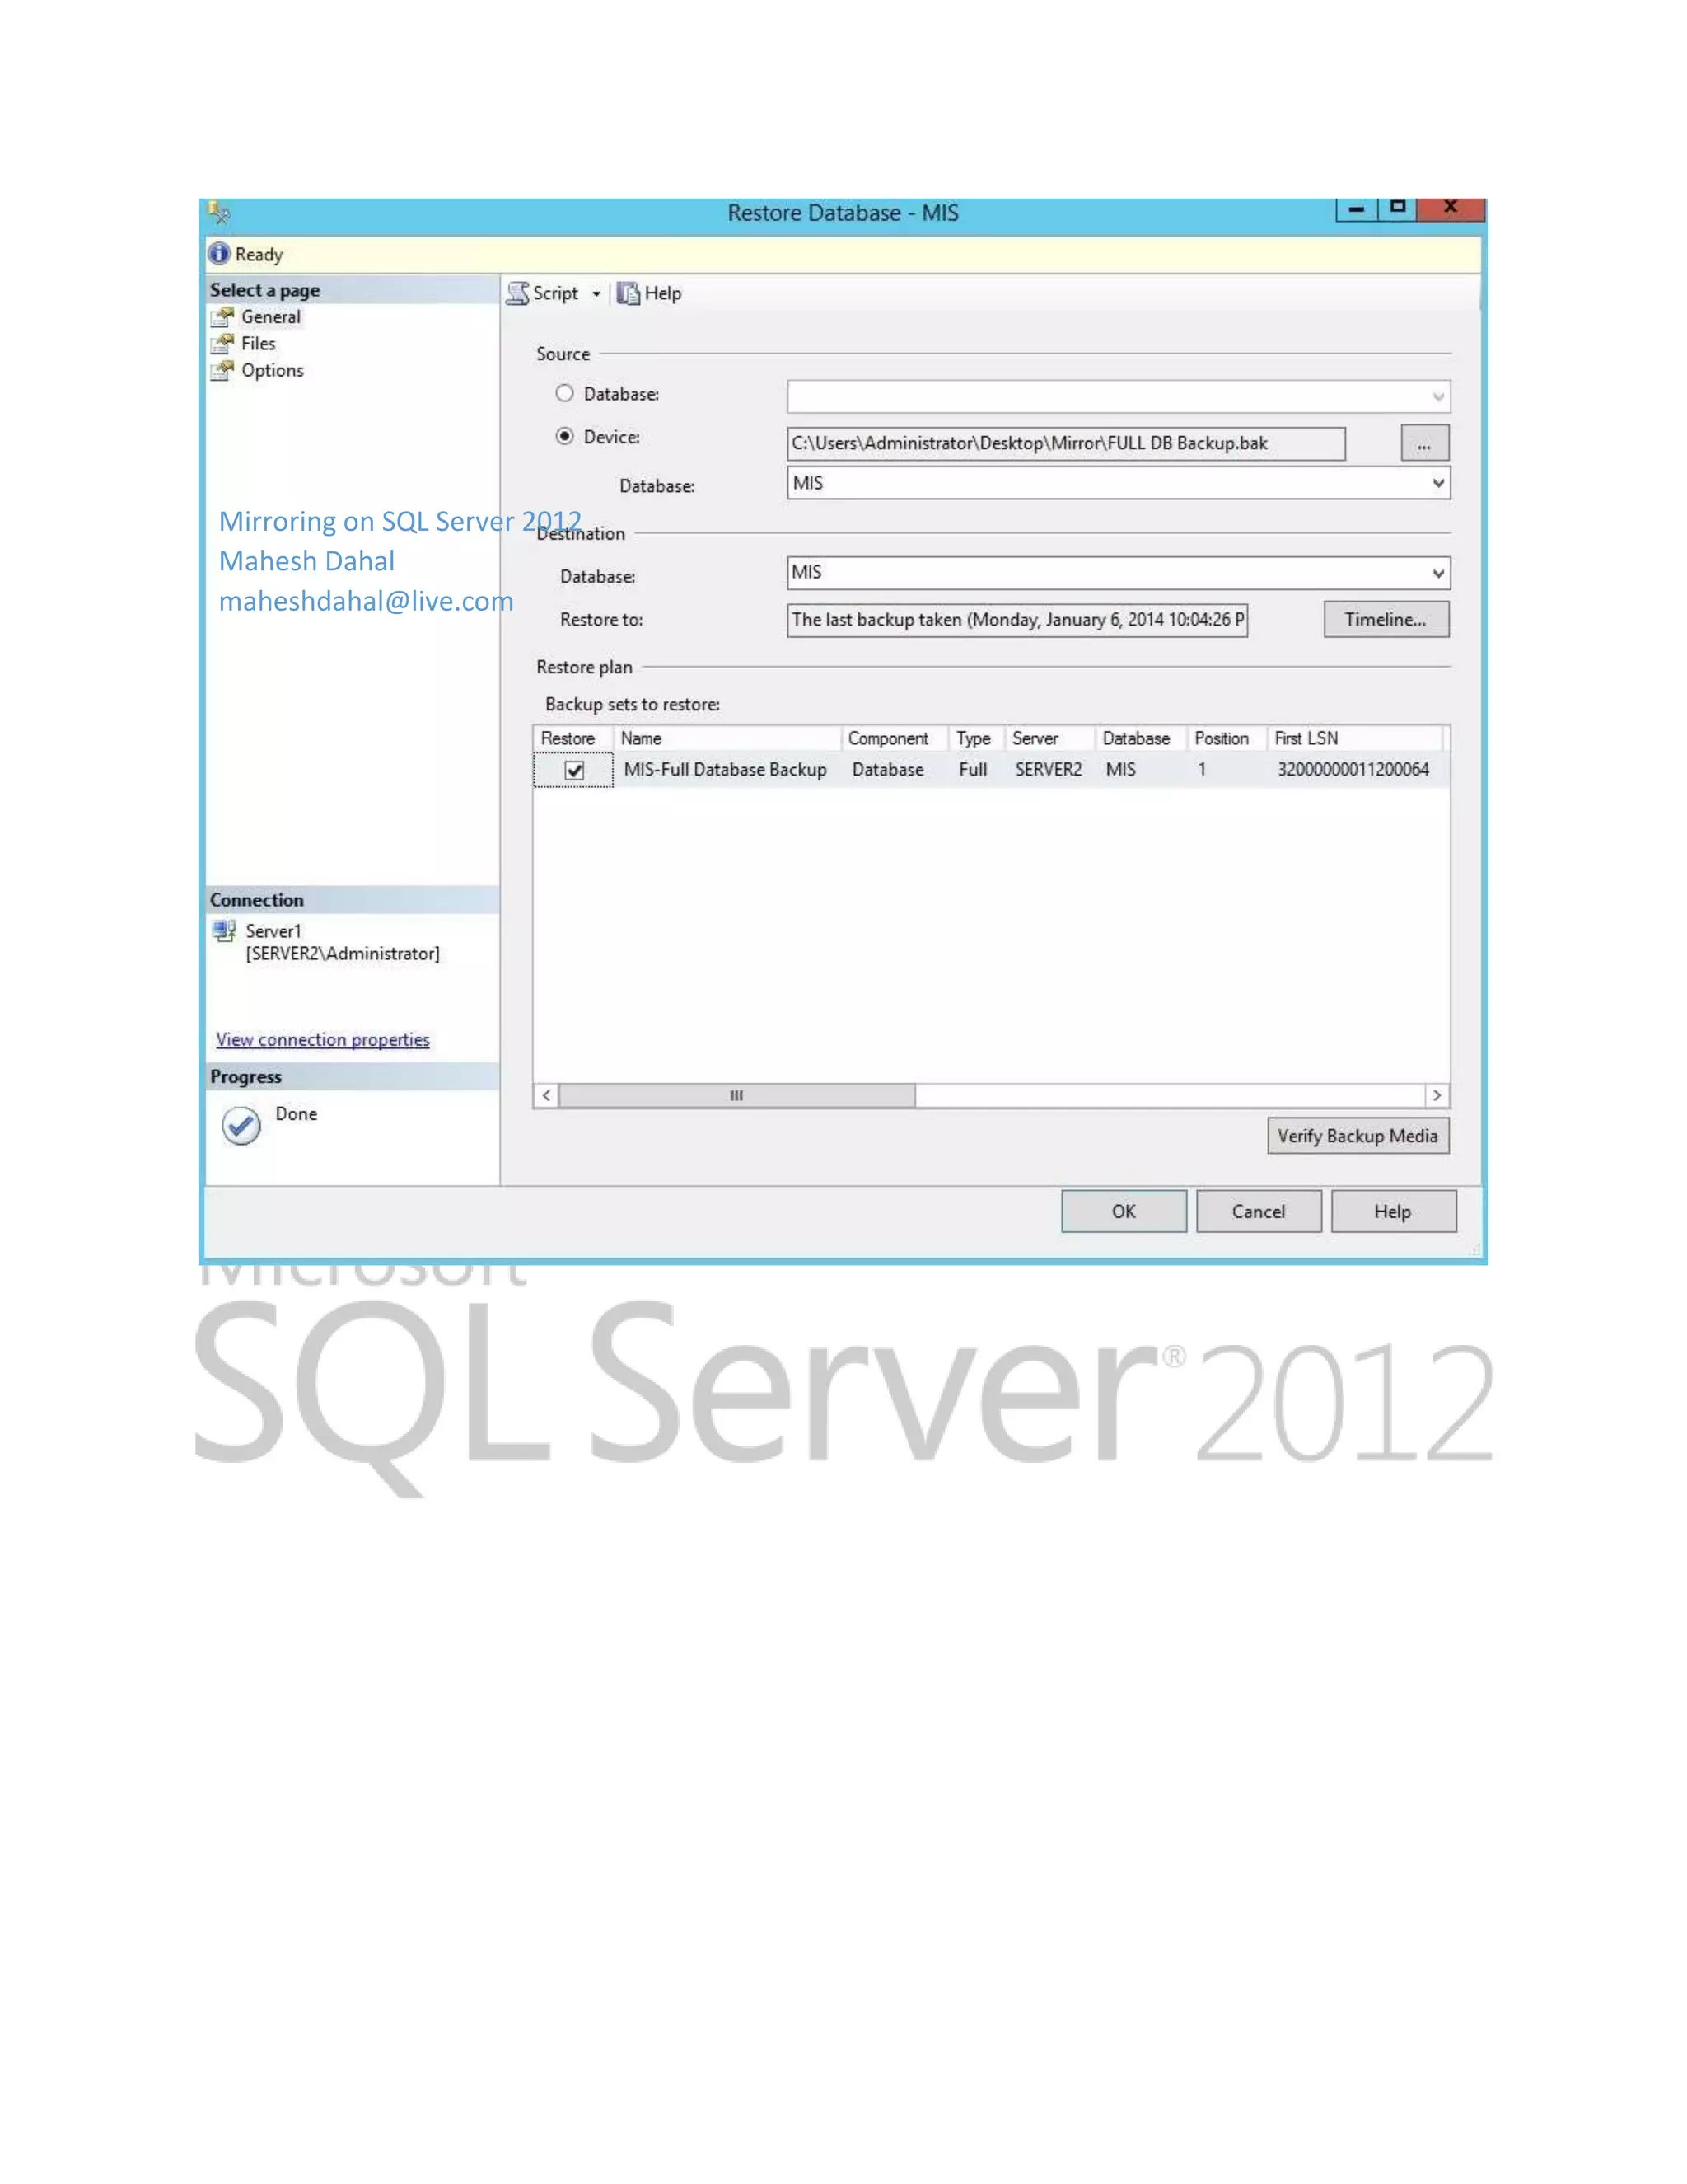Click the General page icon
The image size is (1687, 2184).
coord(222,318)
